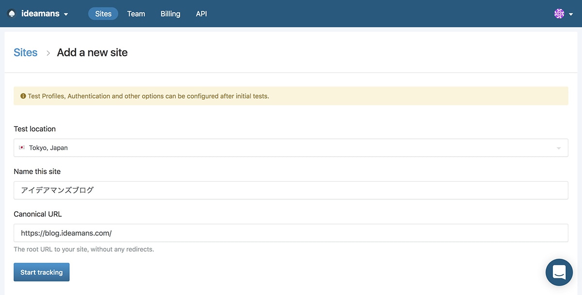Click the Test Profiles notice text
This screenshot has height=295, width=582.
148,96
